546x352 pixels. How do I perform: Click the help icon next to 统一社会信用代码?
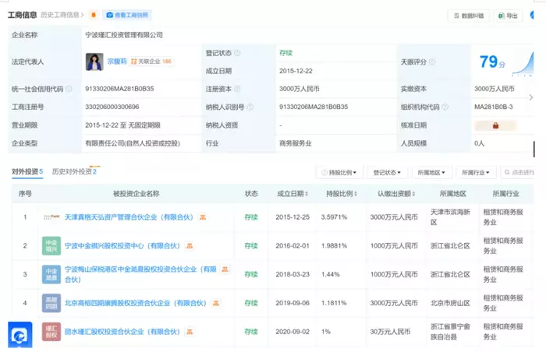(x=69, y=89)
